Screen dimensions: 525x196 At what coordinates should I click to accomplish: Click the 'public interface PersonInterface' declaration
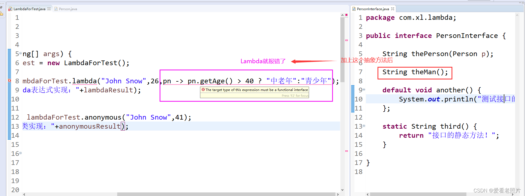tap(436, 36)
